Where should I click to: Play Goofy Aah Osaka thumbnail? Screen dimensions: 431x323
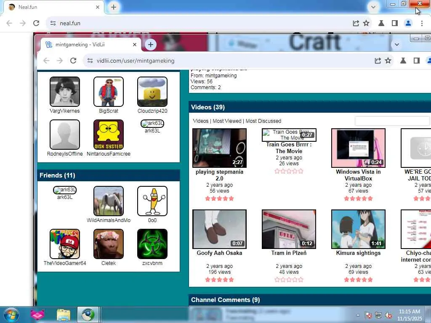[219, 229]
